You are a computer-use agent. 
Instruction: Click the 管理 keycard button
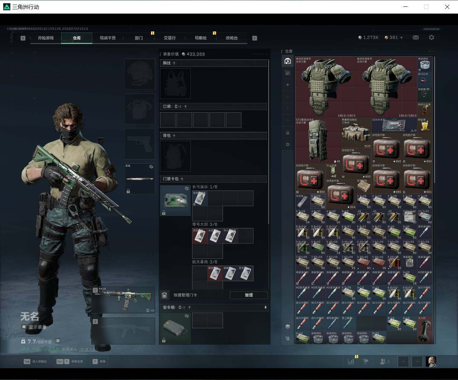click(x=249, y=295)
